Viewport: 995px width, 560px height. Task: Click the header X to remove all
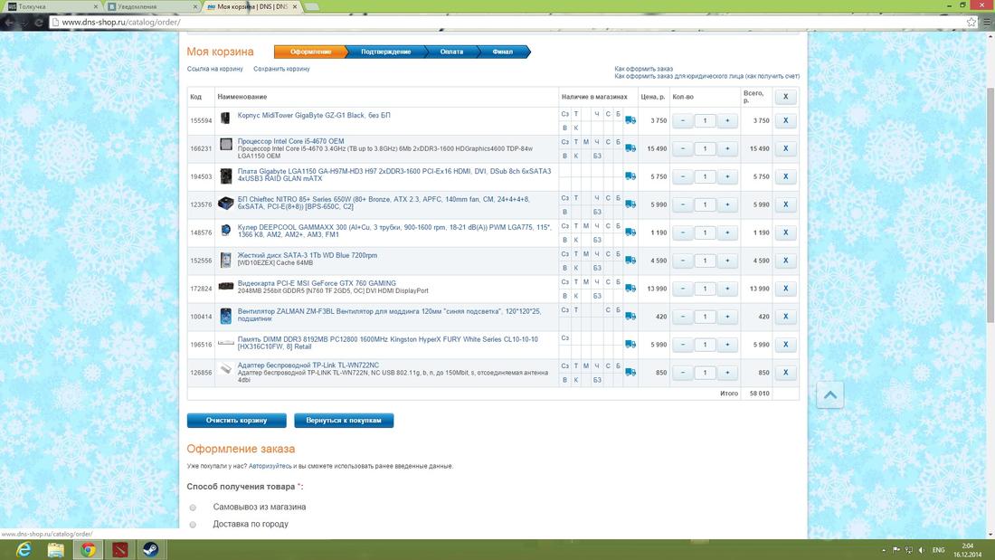click(785, 97)
